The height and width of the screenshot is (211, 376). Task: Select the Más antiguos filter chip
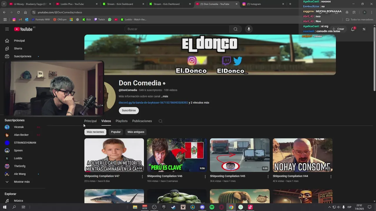[x=136, y=132]
